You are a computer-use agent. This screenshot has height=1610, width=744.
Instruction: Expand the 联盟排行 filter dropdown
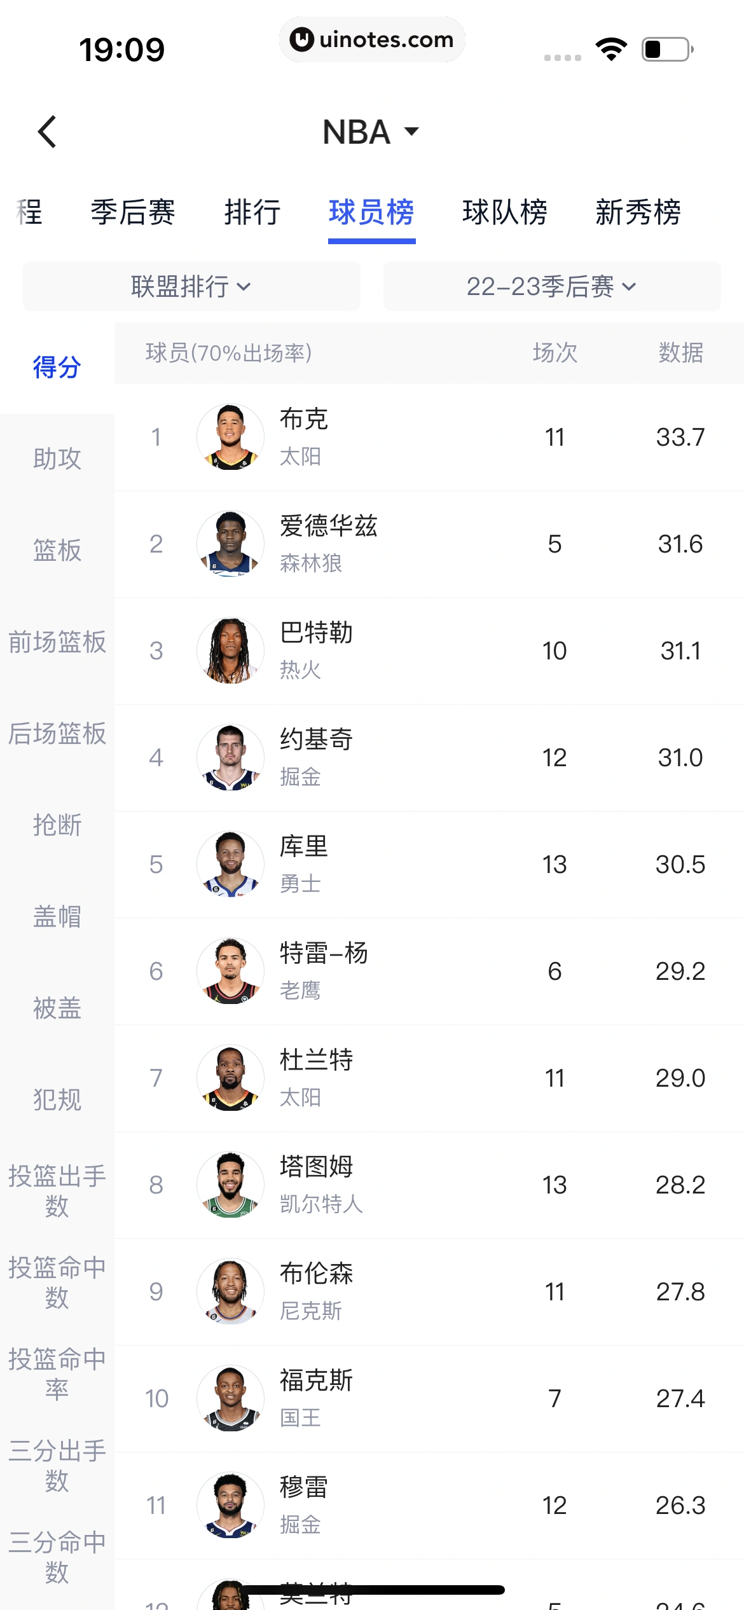click(x=191, y=286)
